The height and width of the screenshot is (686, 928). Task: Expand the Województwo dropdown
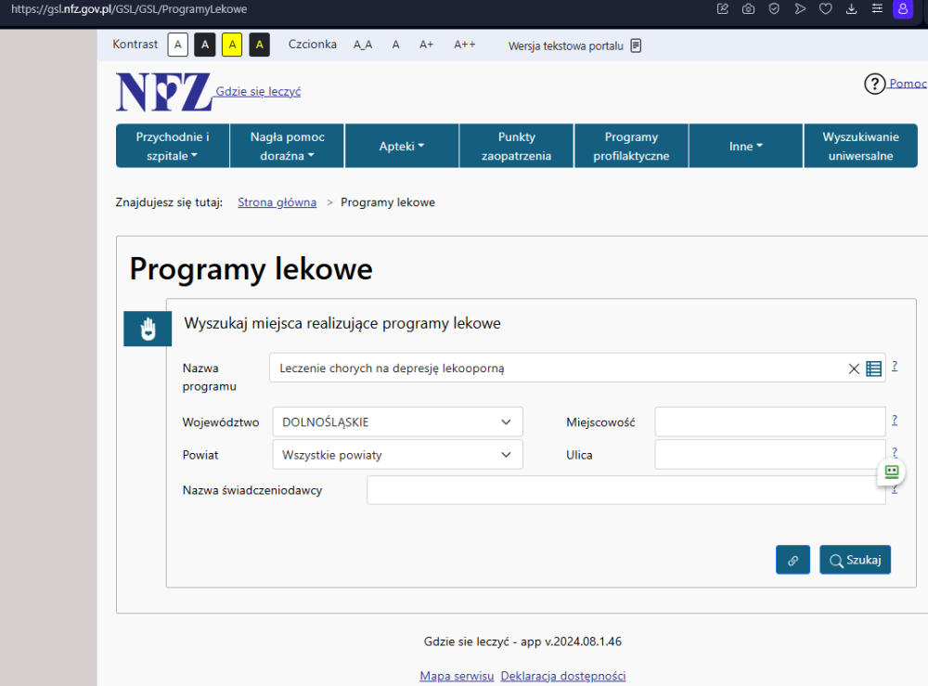pos(398,421)
